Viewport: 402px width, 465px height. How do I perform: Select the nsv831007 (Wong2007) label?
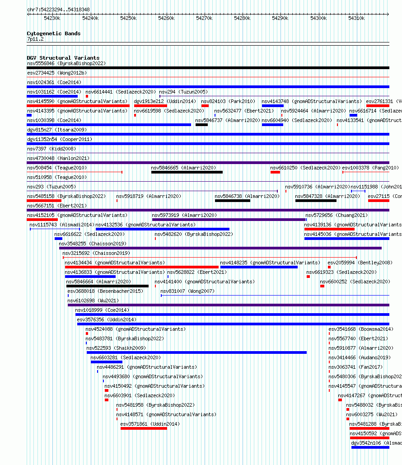point(187,291)
